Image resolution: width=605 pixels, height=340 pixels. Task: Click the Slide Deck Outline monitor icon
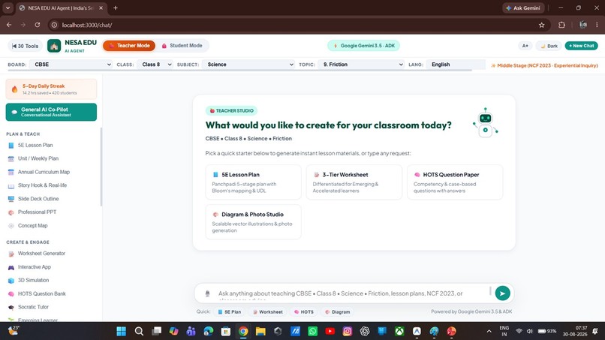(x=11, y=199)
